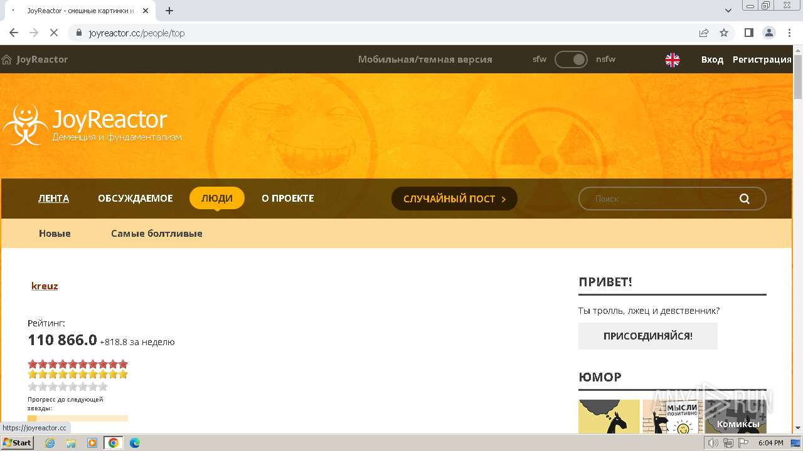Click the JoyReactor home icon in top bar
This screenshot has height=451, width=803.
click(x=7, y=60)
